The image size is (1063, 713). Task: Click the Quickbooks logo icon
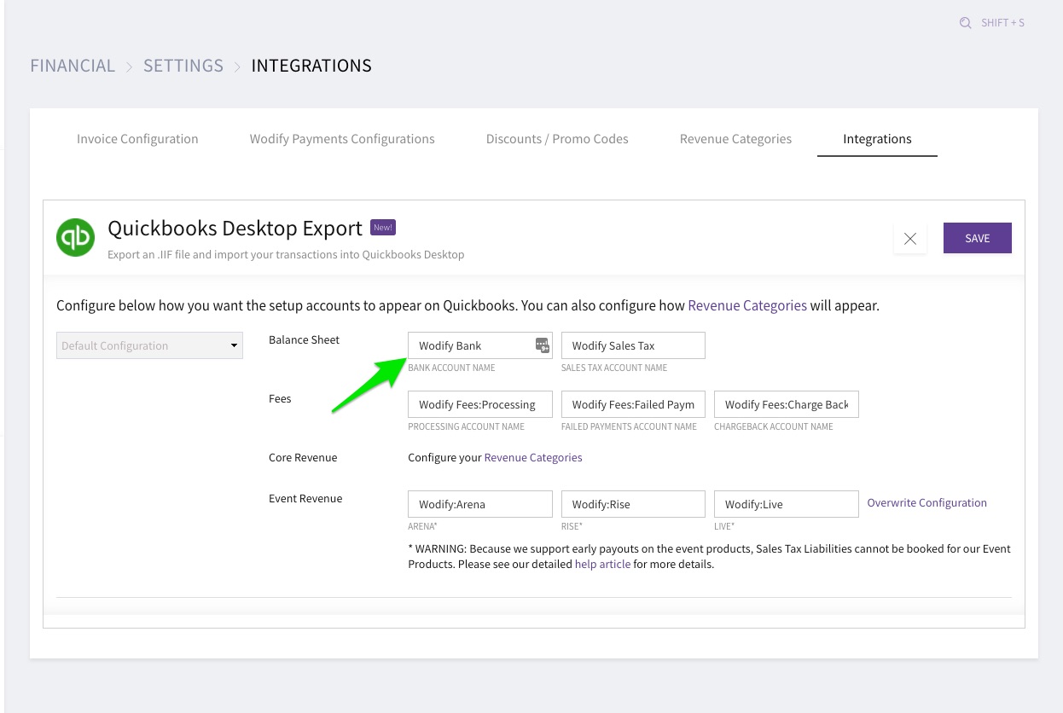(75, 237)
